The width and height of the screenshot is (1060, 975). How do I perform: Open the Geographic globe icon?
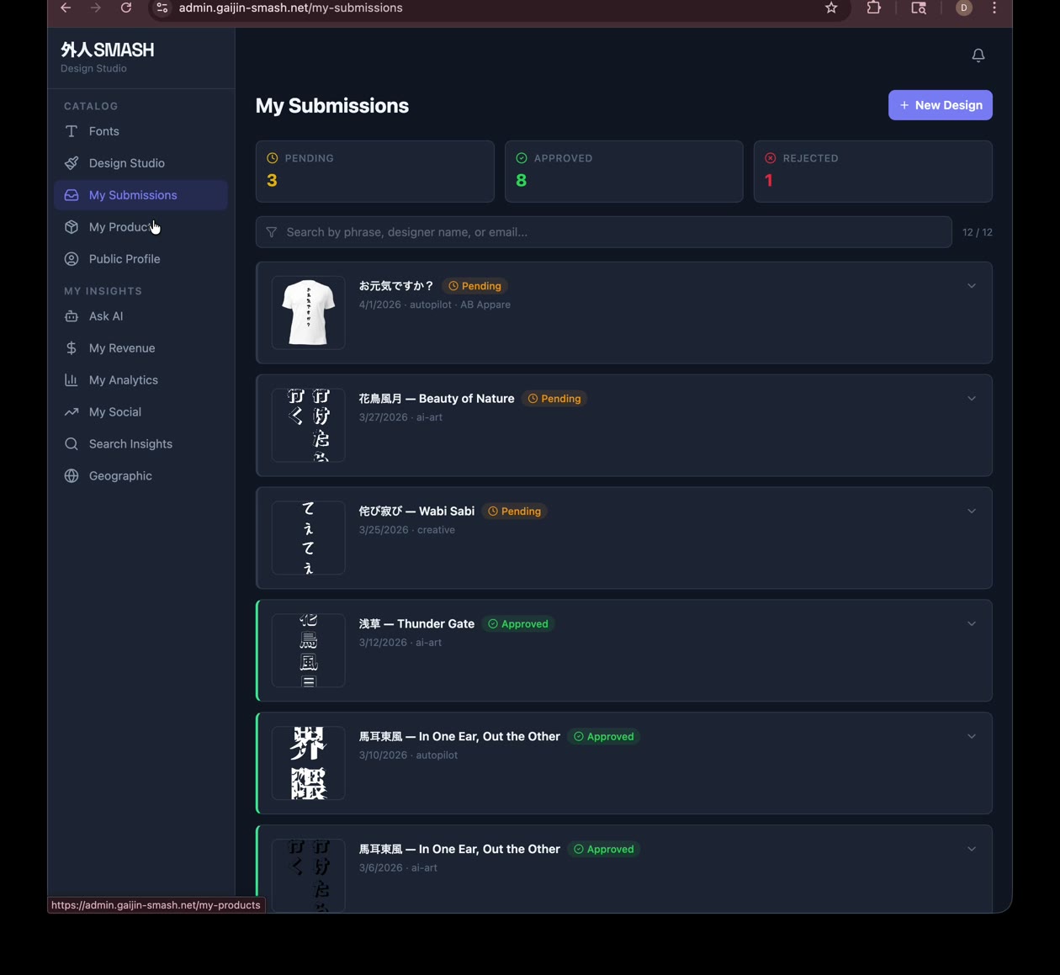point(72,475)
